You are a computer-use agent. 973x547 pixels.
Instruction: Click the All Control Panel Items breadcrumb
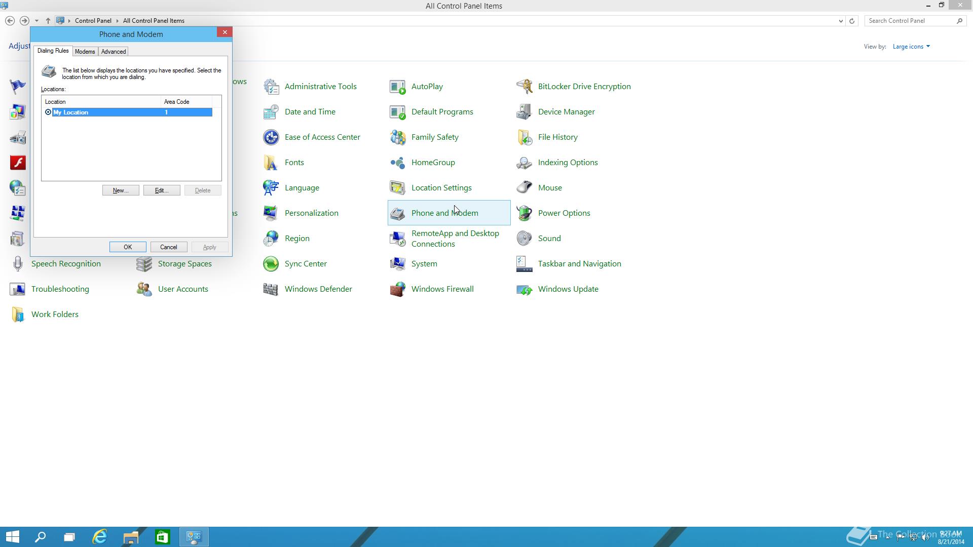click(x=154, y=21)
